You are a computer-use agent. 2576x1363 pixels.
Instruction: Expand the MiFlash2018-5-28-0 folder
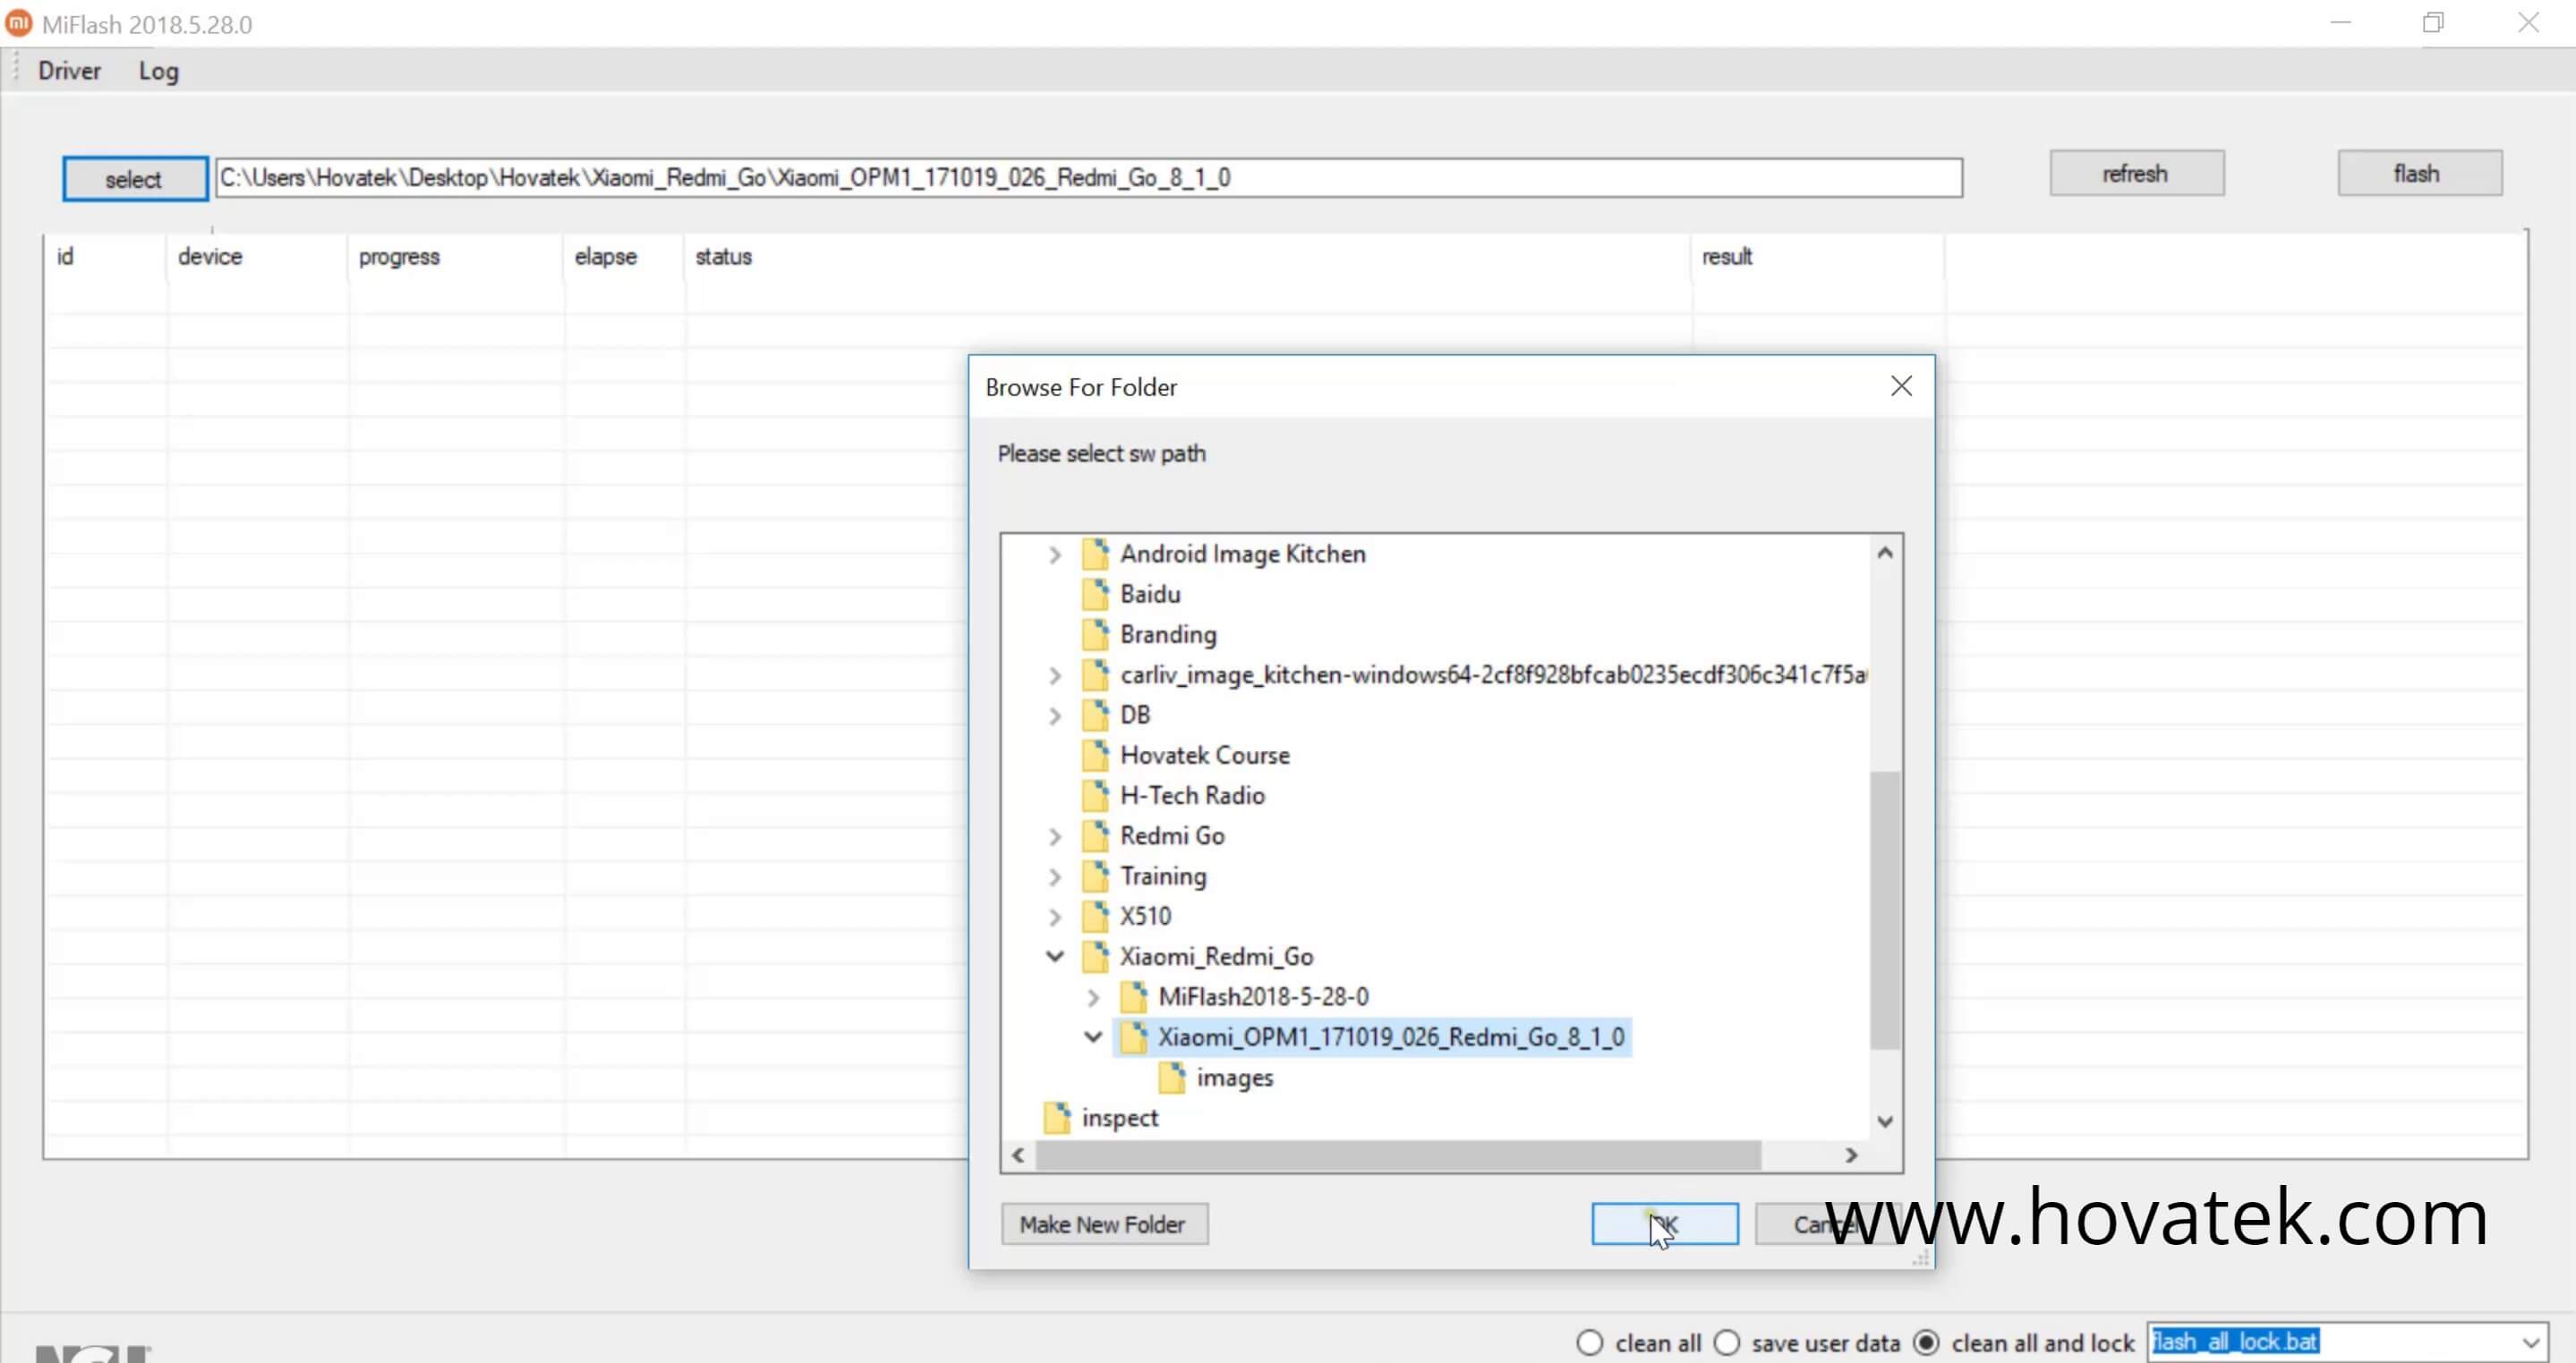[x=1093, y=997]
